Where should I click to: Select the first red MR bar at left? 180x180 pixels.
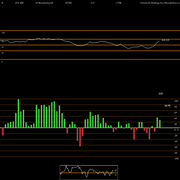pos(3,131)
